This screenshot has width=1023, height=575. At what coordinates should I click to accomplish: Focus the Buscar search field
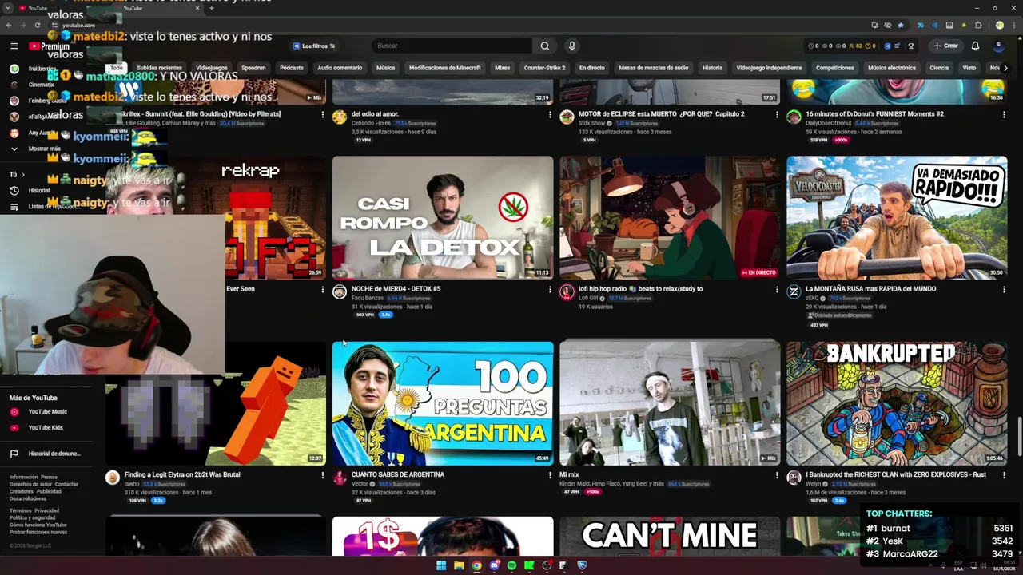point(451,46)
